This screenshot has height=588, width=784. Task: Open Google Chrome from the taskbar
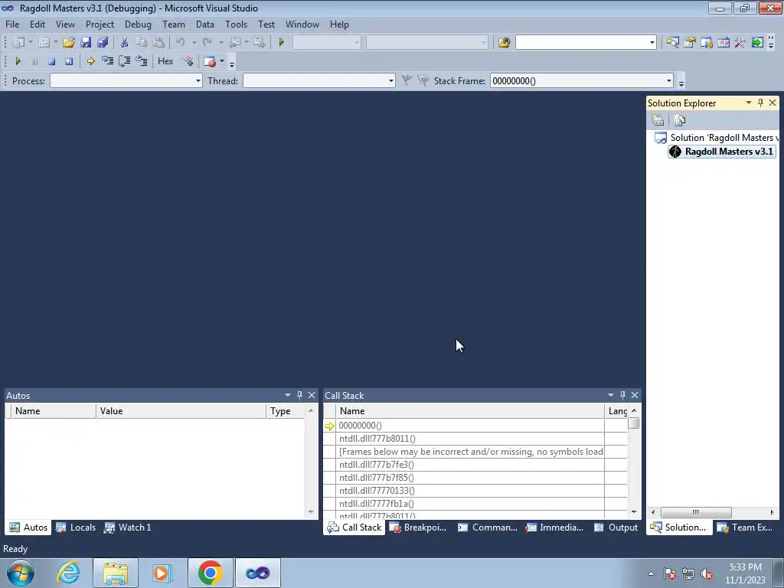[x=210, y=573]
